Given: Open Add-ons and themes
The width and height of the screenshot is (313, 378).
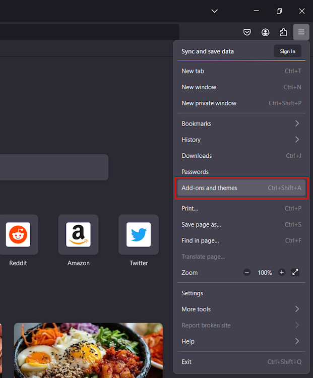Looking at the screenshot, I should (241, 188).
